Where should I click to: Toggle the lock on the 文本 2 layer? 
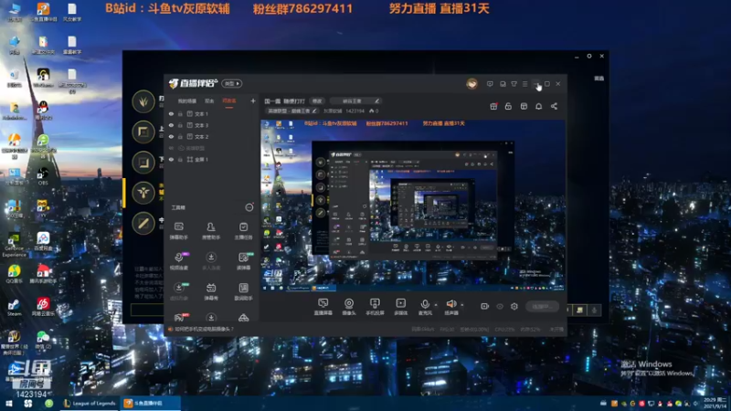180,136
